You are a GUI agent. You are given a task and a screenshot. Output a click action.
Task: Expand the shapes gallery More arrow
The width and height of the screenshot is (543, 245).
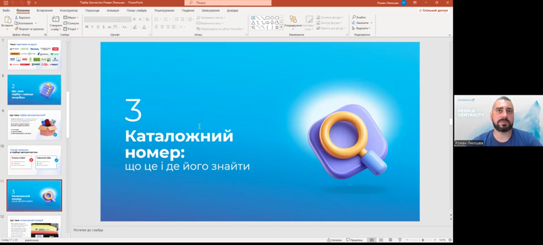[x=281, y=27]
